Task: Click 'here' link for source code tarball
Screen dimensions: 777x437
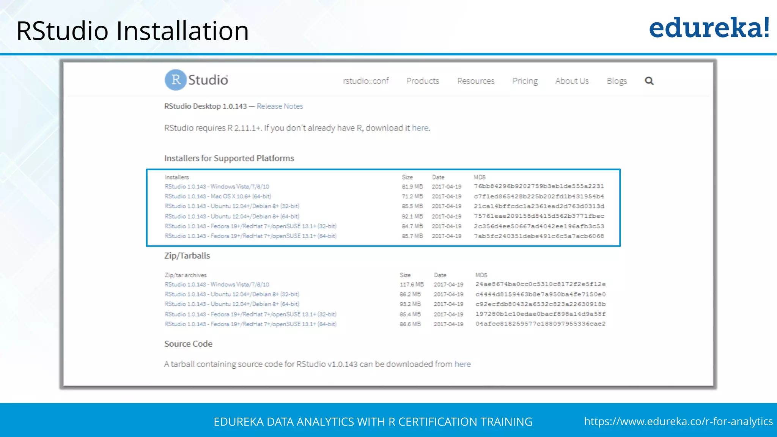Action: tap(462, 364)
